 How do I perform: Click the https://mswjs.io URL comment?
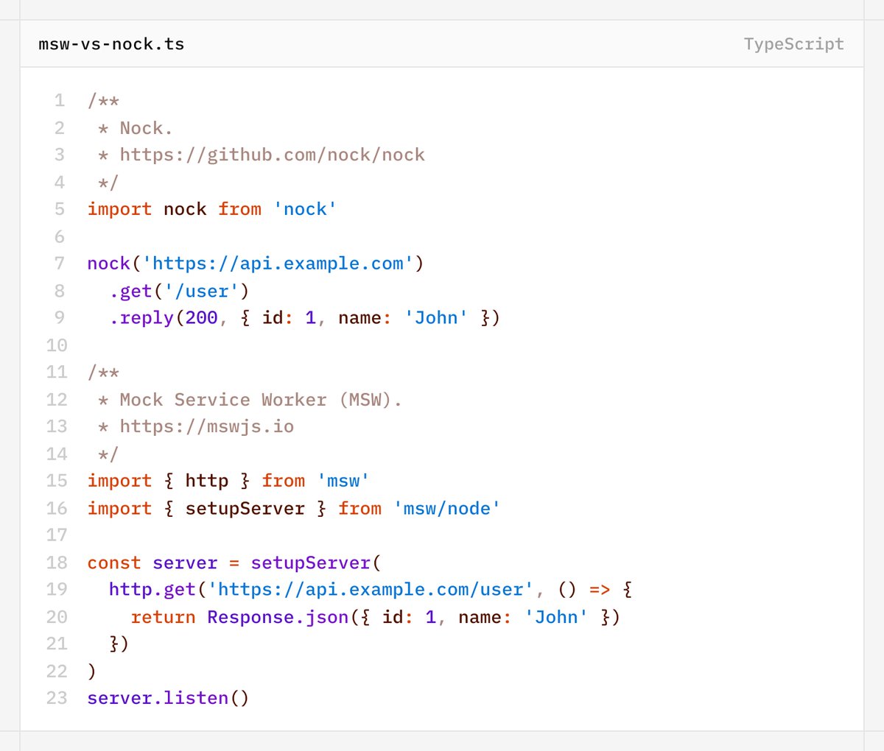[207, 426]
